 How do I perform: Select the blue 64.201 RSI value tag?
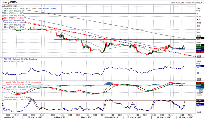tap(200, 66)
